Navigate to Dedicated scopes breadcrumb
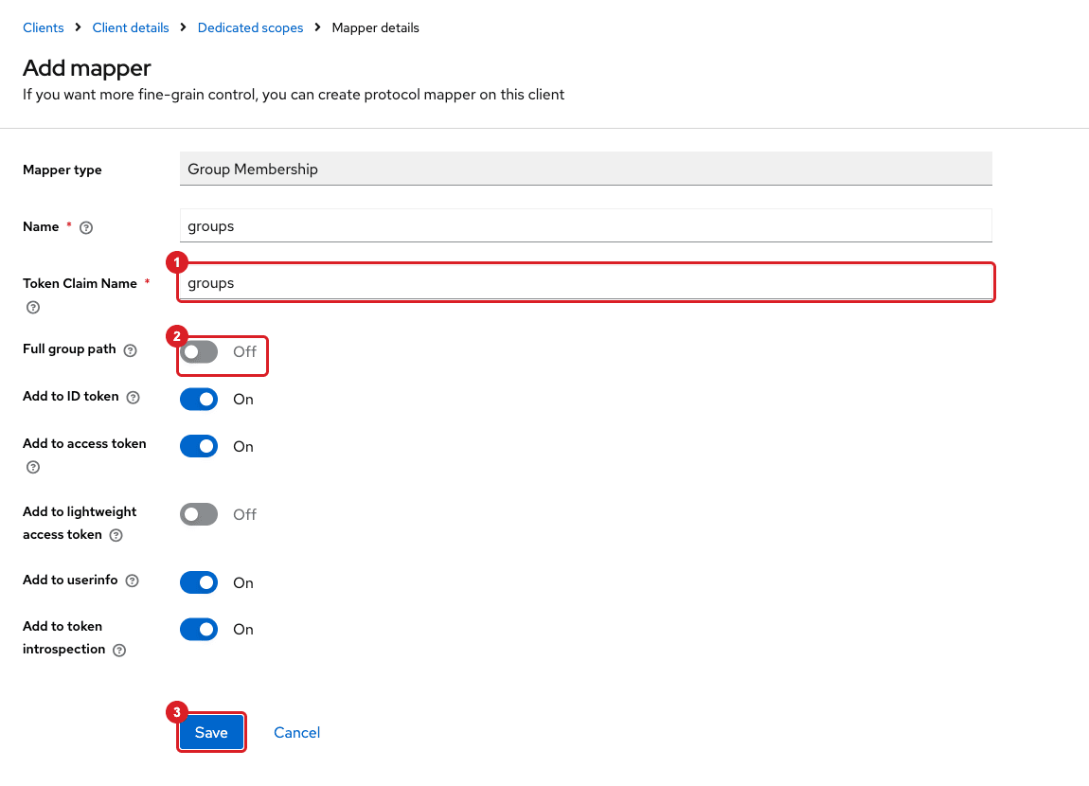 pyautogui.click(x=251, y=27)
